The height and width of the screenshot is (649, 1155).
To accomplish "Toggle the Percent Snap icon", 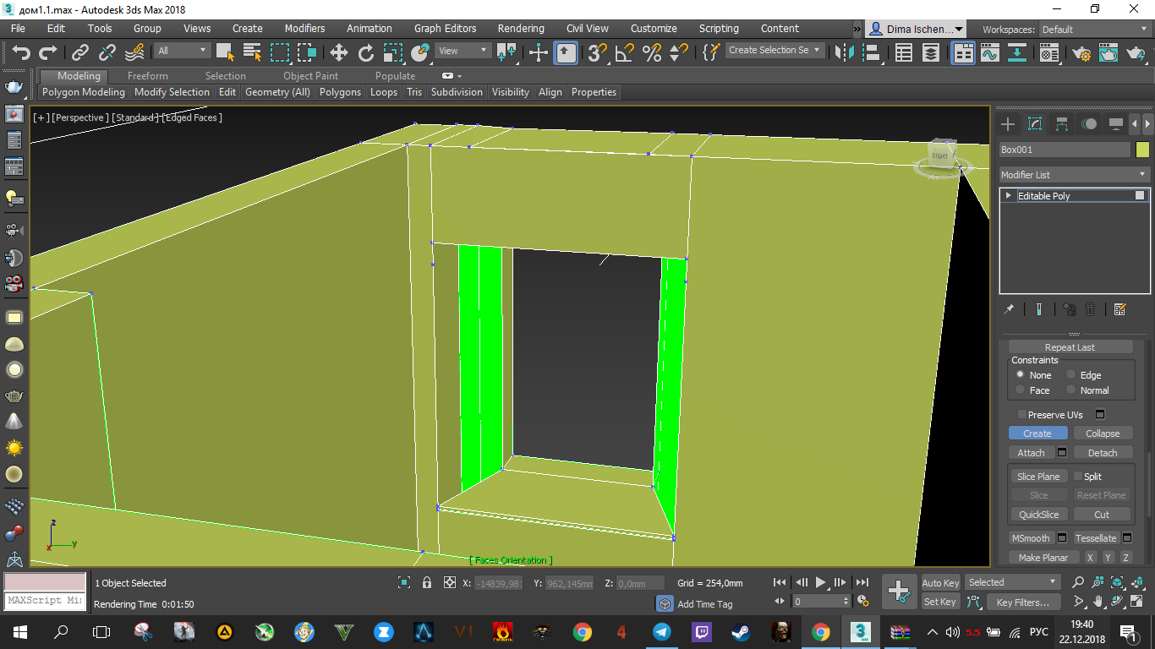I will (x=652, y=52).
